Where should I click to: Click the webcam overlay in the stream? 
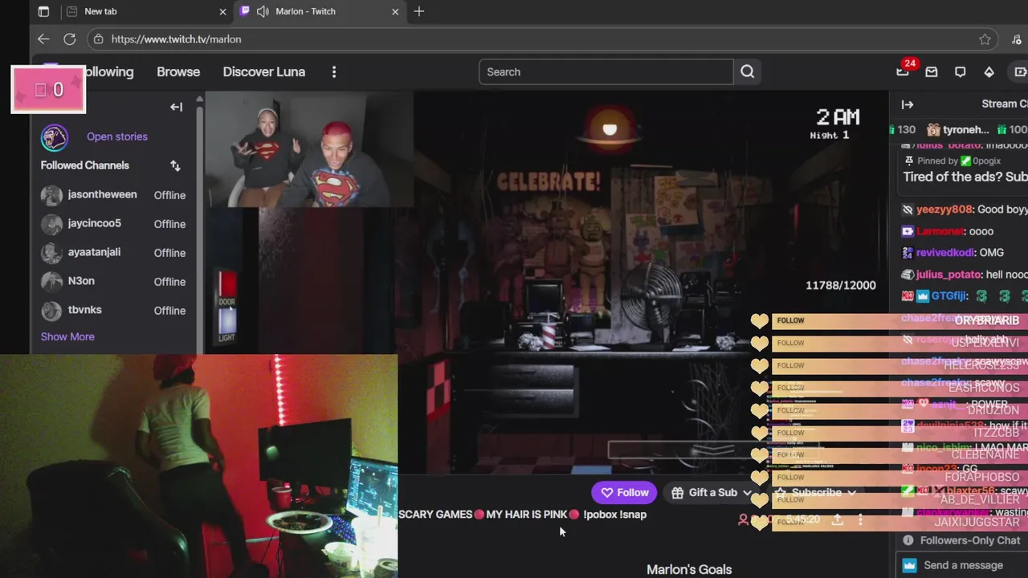309,149
